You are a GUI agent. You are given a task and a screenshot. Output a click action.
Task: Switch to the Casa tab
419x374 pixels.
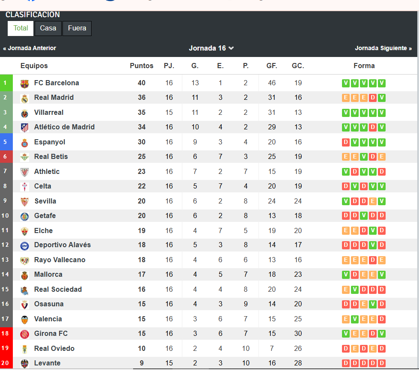(x=48, y=28)
